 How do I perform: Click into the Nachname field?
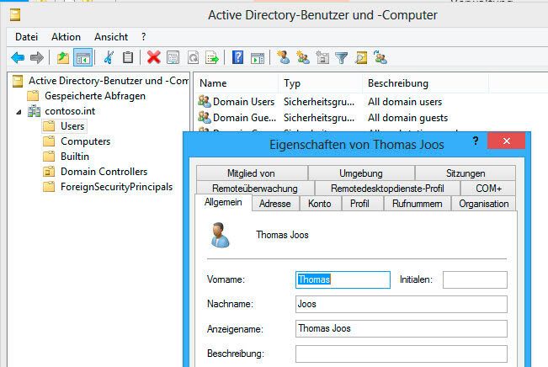coord(402,304)
